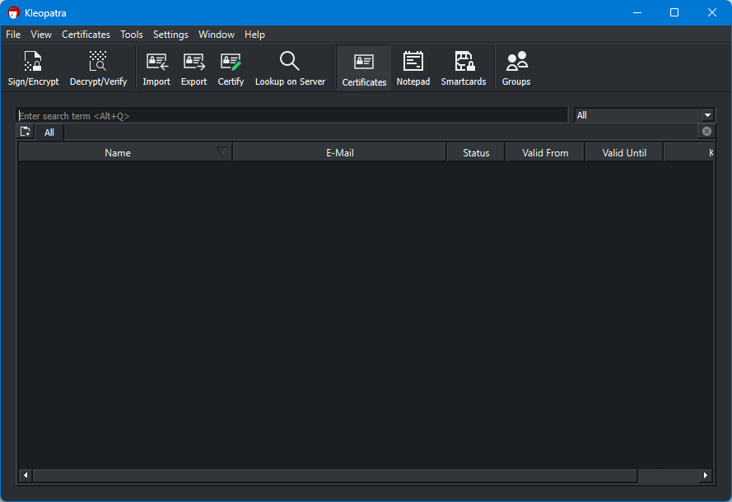Open Lookup on Server search
This screenshot has width=732, height=502.
(290, 68)
